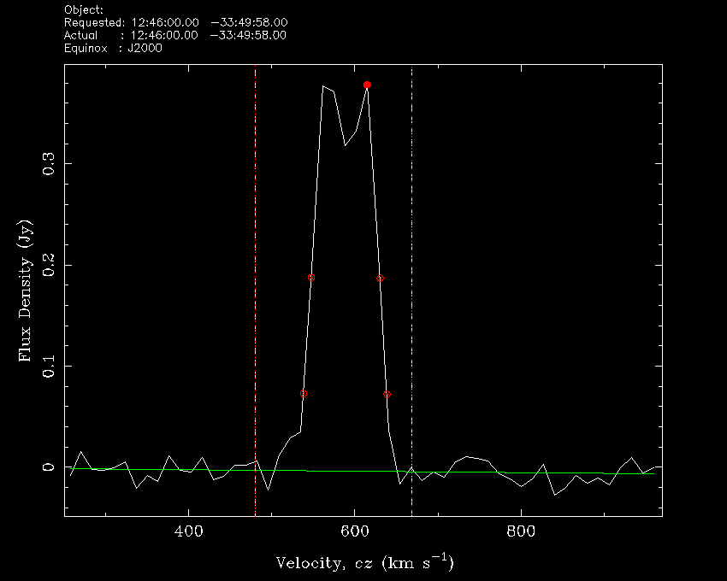
Task: Click the 400 velocity tick label
Action: point(189,531)
